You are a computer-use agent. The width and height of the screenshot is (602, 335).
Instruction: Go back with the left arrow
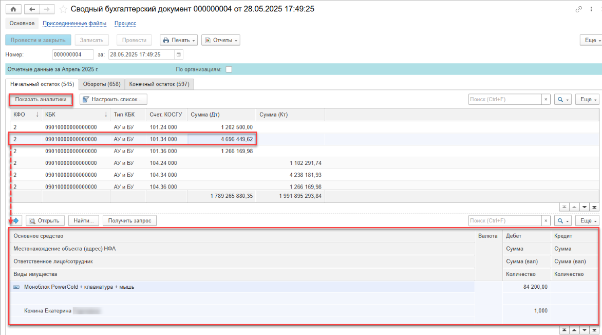click(32, 9)
